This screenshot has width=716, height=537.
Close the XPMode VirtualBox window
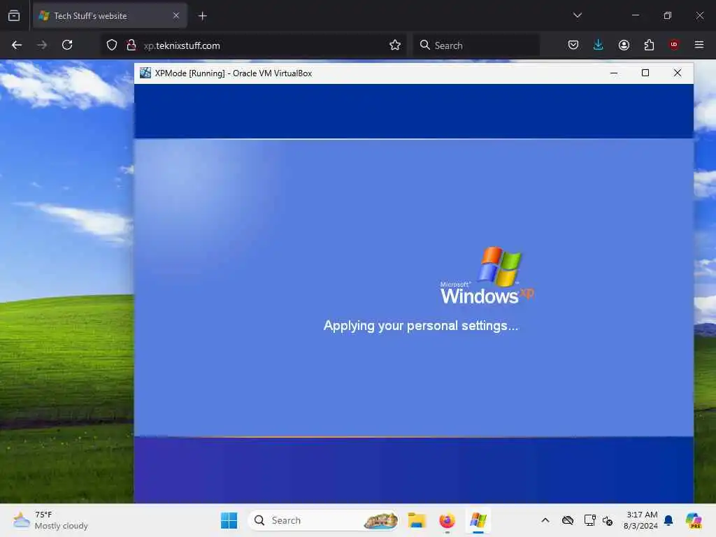(x=677, y=73)
